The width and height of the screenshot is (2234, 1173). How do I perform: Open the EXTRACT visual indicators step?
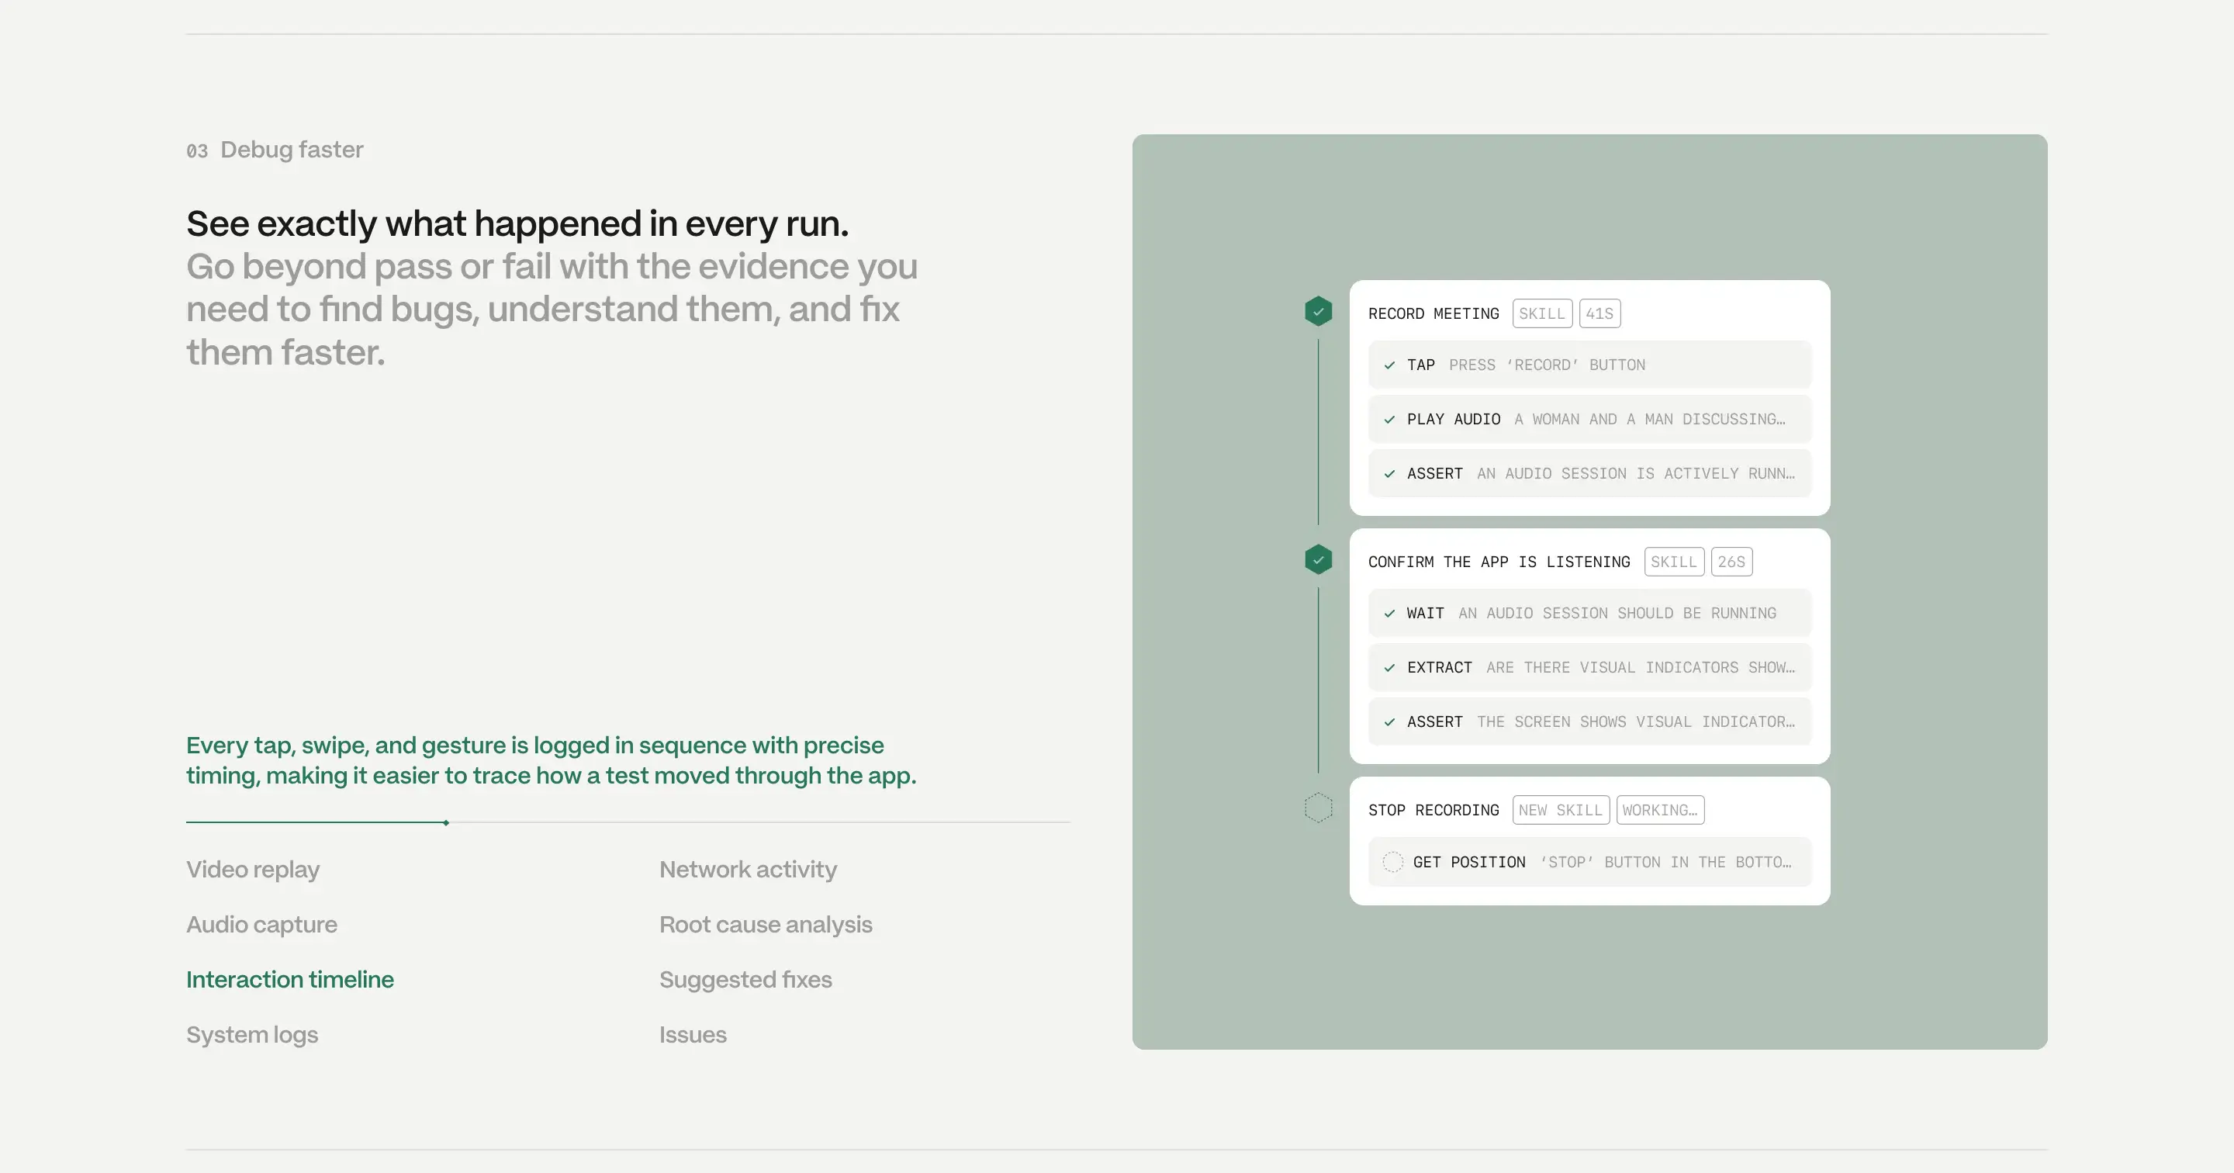tap(1589, 668)
